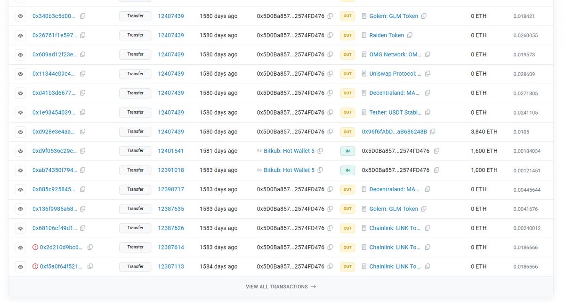The width and height of the screenshot is (565, 302).
Task: Open transaction 0x136f9985a58 details
Action: [54, 209]
